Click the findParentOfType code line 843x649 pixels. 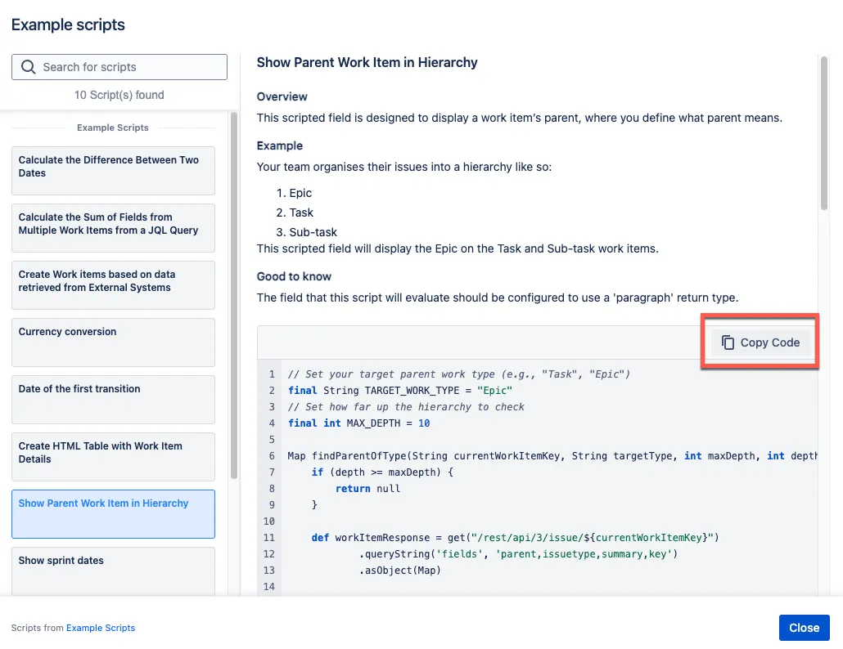click(552, 456)
